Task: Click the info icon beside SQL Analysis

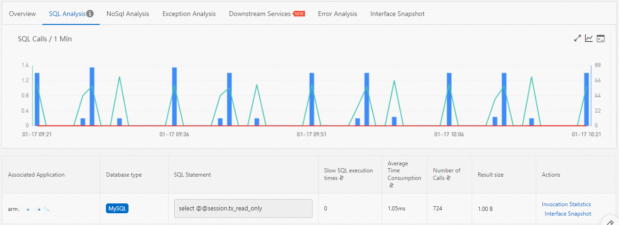Action: click(x=90, y=14)
